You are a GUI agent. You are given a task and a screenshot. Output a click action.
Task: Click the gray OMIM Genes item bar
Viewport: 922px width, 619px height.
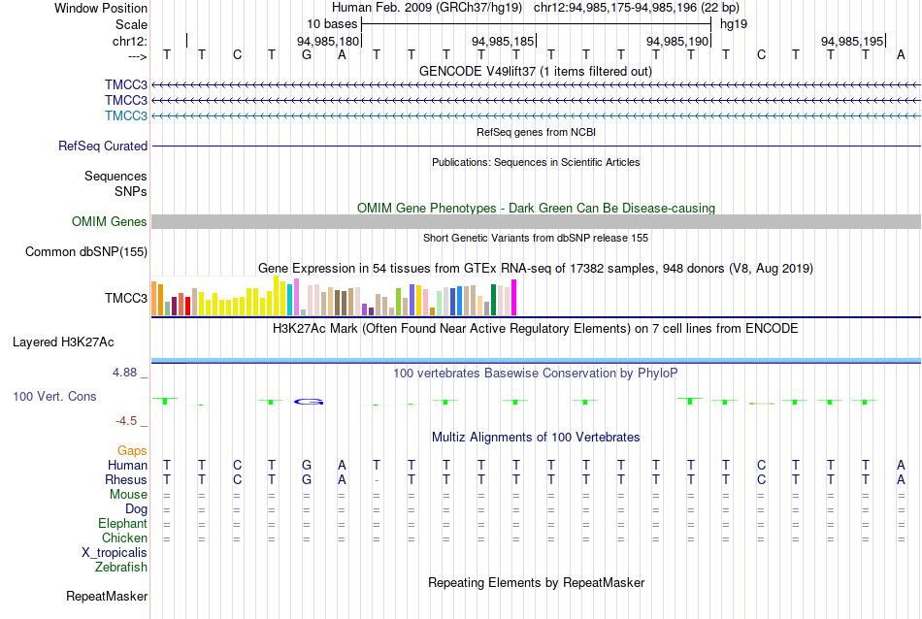click(536, 221)
